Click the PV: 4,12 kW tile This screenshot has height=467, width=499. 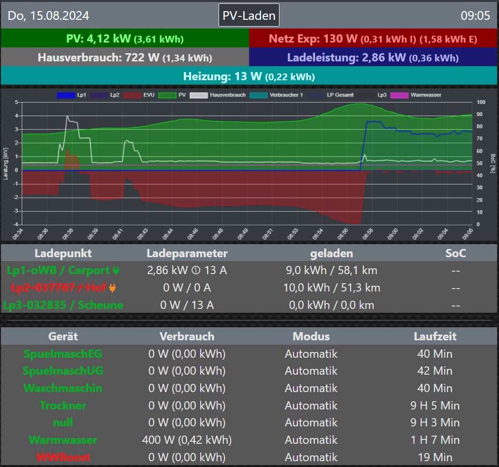(125, 38)
